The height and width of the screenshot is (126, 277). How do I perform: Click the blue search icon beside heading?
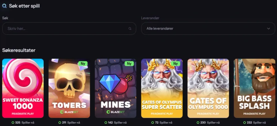4,6
